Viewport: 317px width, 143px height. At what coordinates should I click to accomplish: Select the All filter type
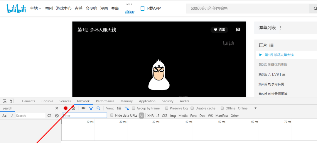141,116
